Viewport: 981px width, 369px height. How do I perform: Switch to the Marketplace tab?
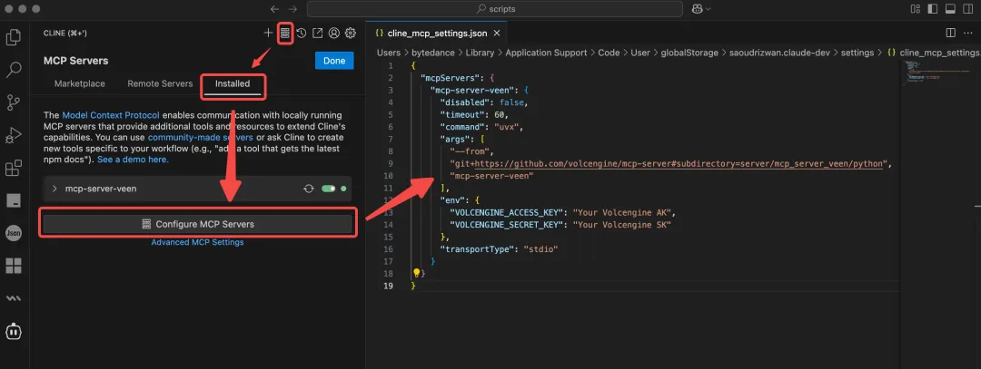[x=79, y=84]
